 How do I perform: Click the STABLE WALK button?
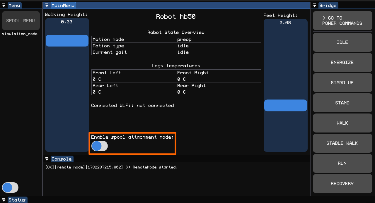(342, 143)
